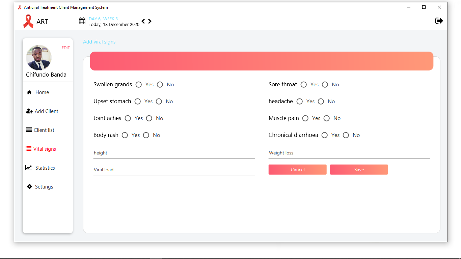Click the calendar icon in the header
Image resolution: width=461 pixels, height=259 pixels.
(82, 21)
